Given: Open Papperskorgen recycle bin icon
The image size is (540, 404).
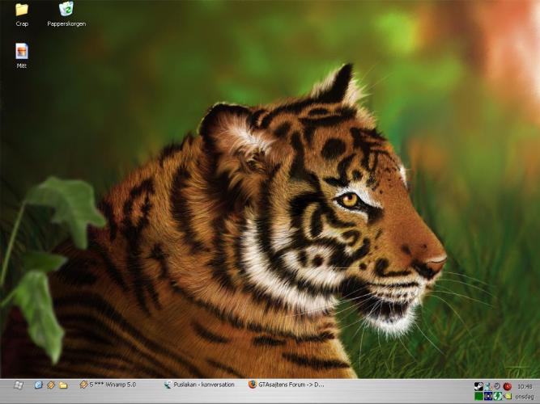Looking at the screenshot, I should (66, 11).
